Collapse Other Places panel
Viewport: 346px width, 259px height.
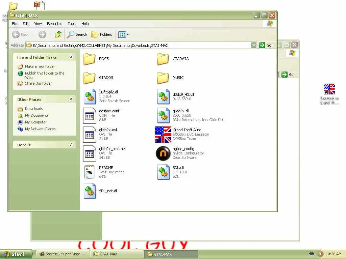(x=71, y=99)
